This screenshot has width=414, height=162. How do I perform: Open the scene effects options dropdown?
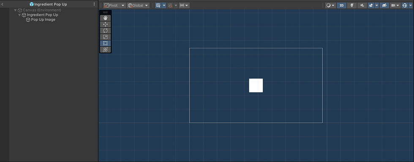coord(377,5)
